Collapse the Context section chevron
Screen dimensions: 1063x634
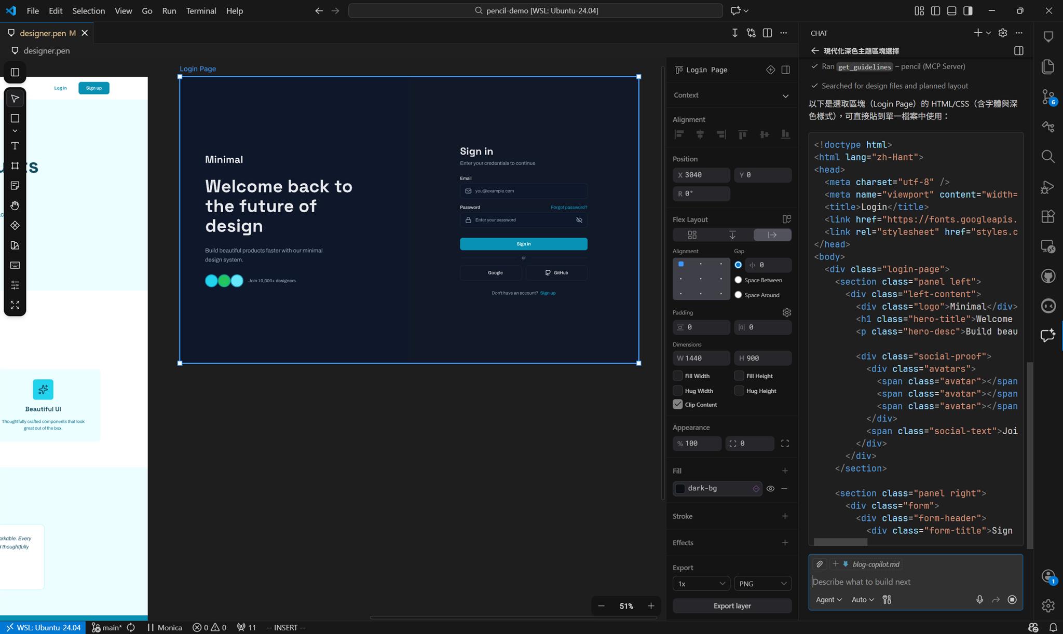tap(785, 95)
